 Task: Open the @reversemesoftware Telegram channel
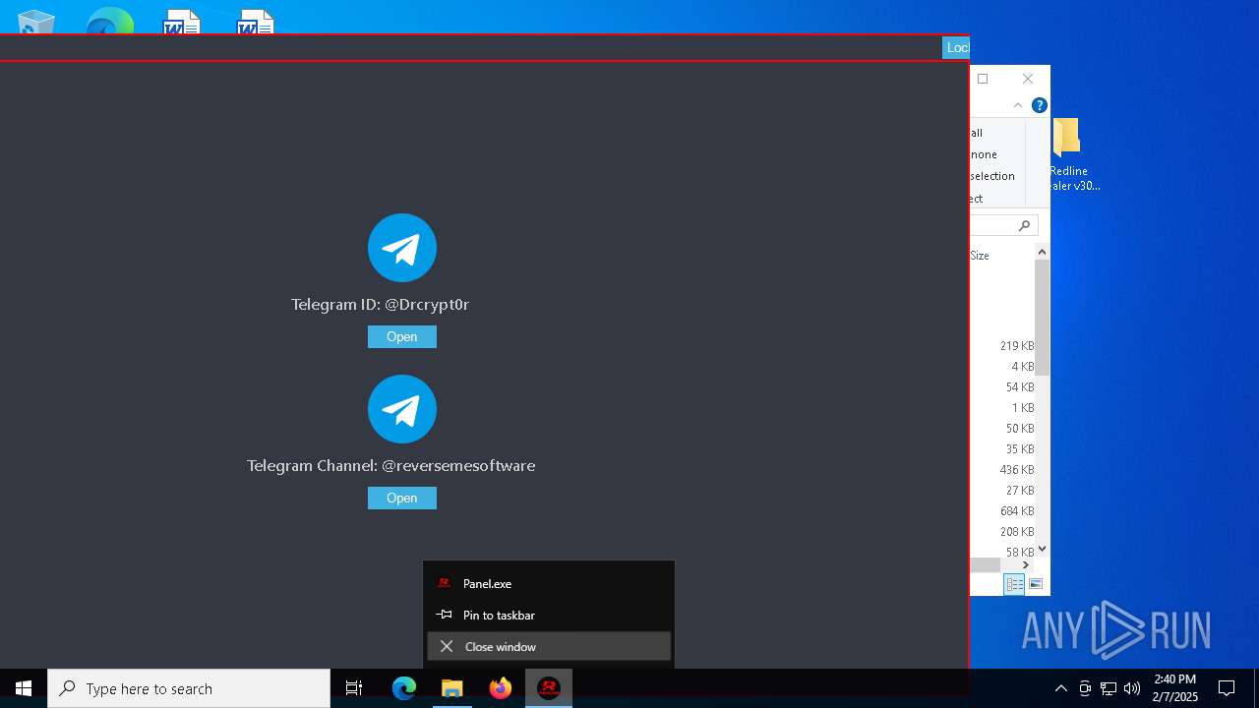tap(401, 499)
